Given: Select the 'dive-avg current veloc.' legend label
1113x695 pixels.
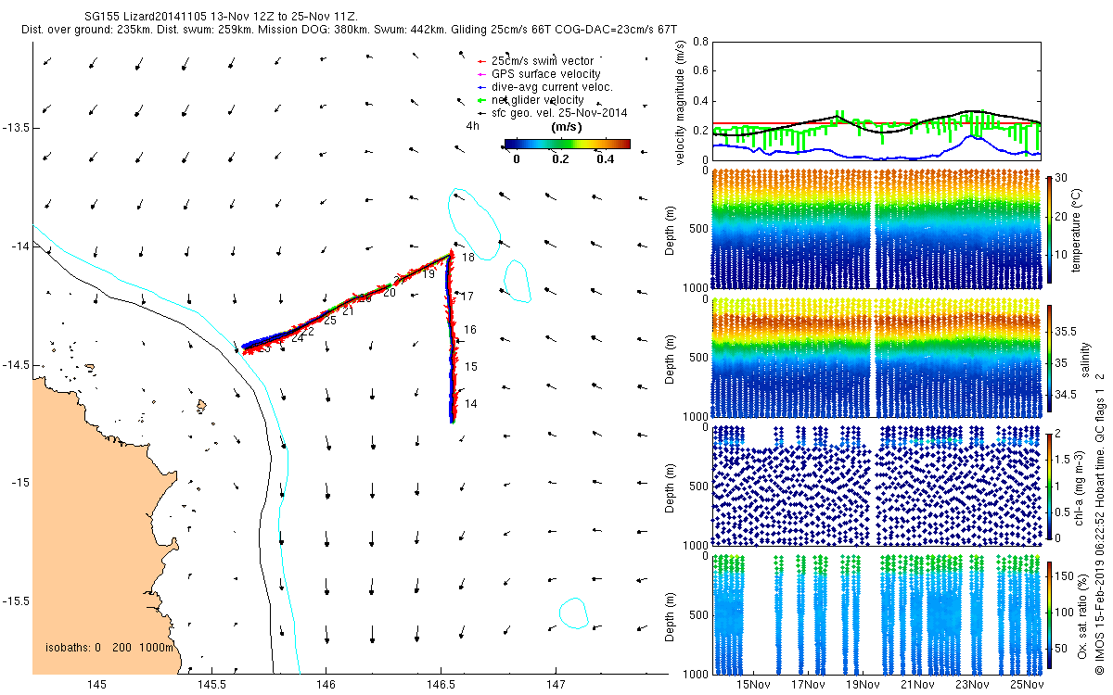Looking at the screenshot, I should pos(552,87).
